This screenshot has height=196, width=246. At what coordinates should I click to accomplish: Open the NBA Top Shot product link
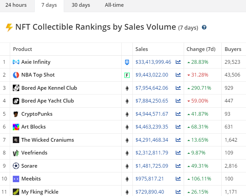click(38, 75)
